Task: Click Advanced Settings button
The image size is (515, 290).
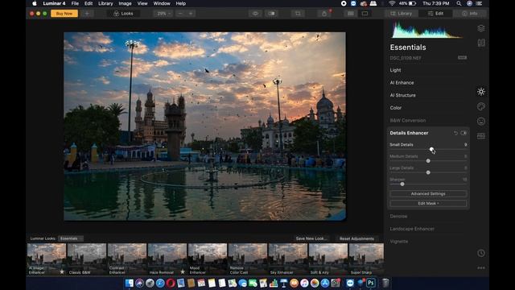Action: pos(428,193)
